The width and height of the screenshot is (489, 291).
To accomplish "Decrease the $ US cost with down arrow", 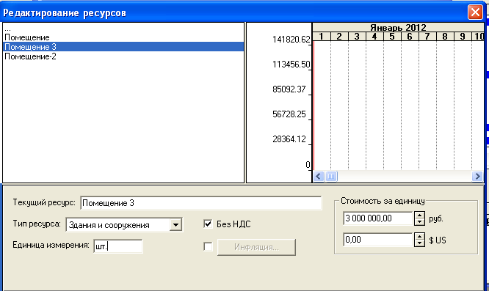I will (x=419, y=243).
